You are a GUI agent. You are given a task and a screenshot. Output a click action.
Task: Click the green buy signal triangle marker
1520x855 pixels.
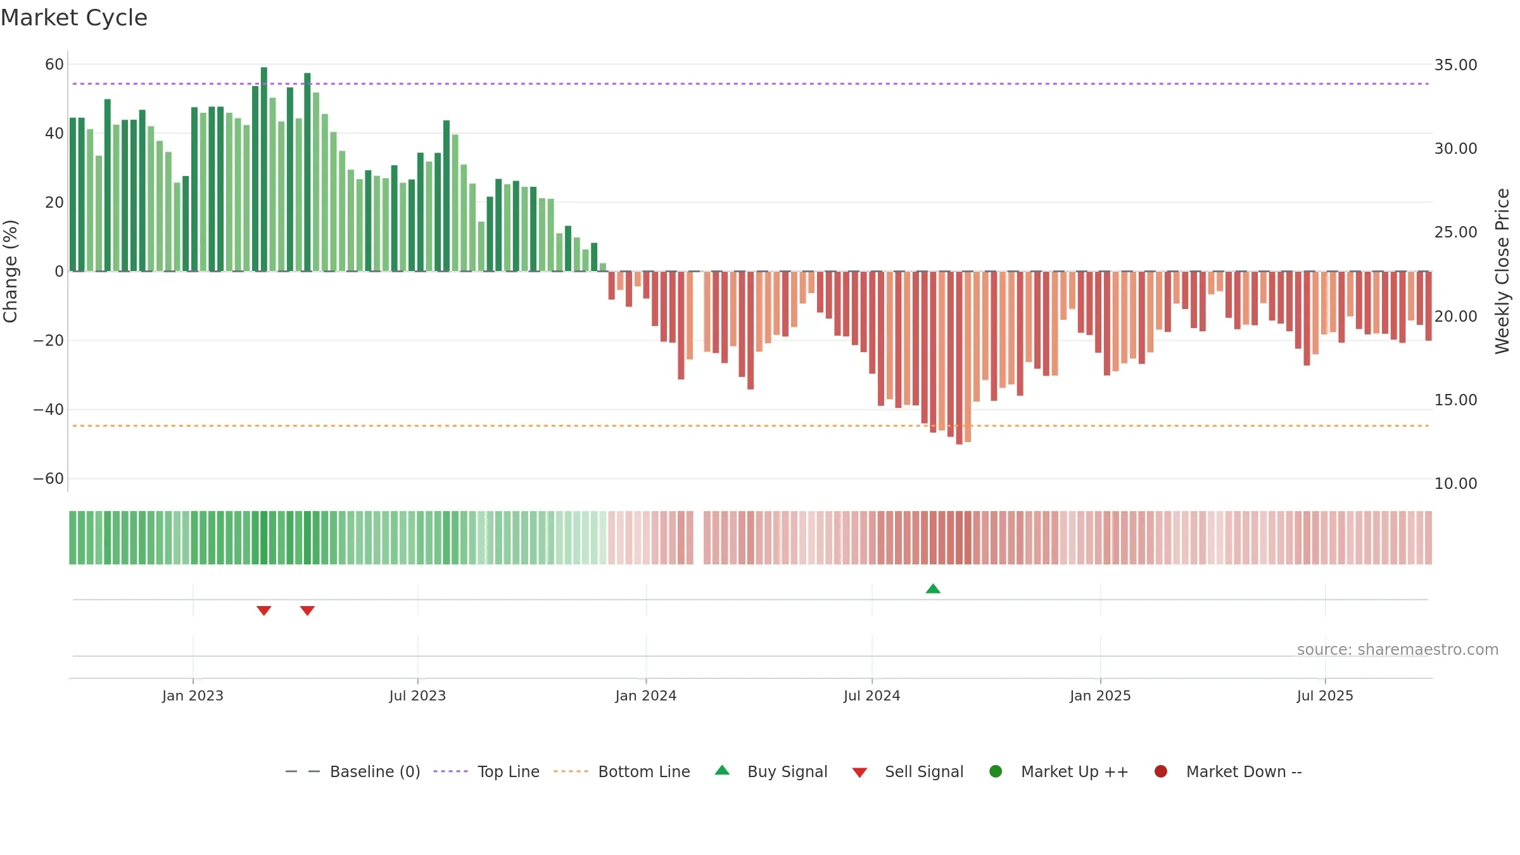(x=933, y=589)
